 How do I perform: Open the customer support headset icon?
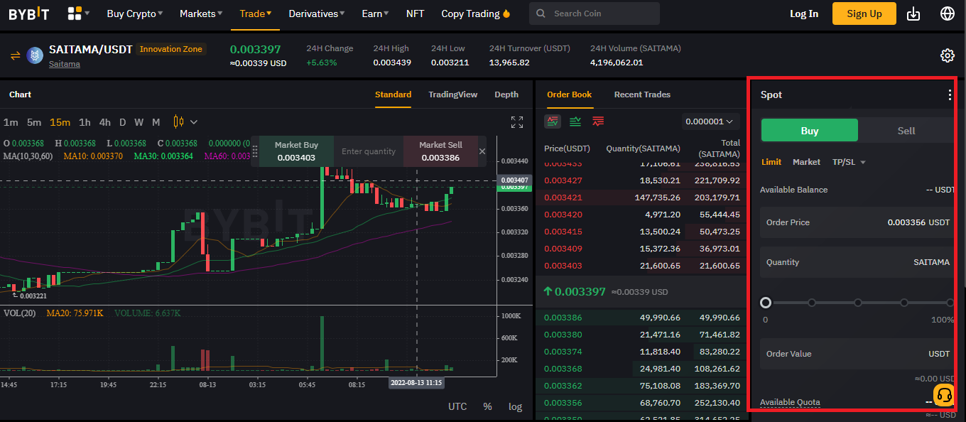(944, 394)
